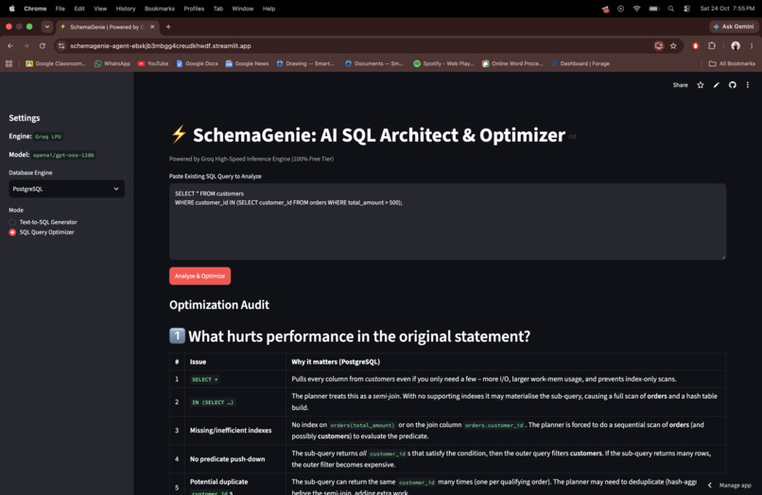
Task: Open Dashboard Forage bookmark
Action: pyautogui.click(x=580, y=63)
